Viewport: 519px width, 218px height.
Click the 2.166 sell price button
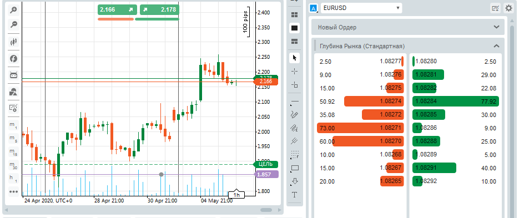click(x=117, y=9)
